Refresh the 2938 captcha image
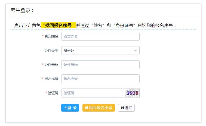 tap(132, 93)
